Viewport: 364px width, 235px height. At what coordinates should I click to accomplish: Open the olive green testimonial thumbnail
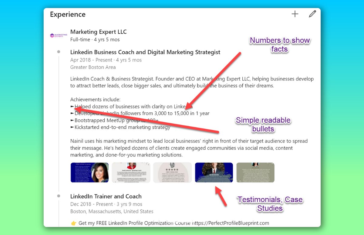point(255,172)
